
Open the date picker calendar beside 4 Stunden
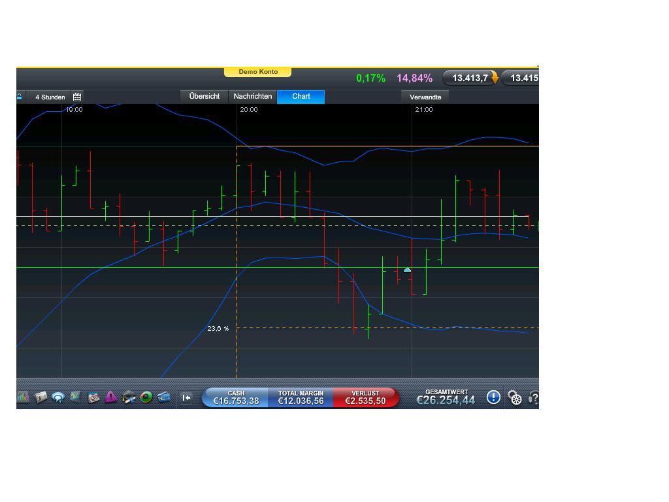[77, 97]
